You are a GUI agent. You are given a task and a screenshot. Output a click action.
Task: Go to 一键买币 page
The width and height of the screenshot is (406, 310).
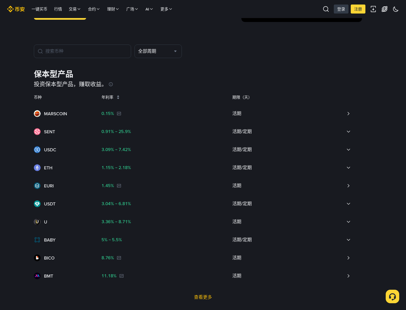click(x=39, y=9)
